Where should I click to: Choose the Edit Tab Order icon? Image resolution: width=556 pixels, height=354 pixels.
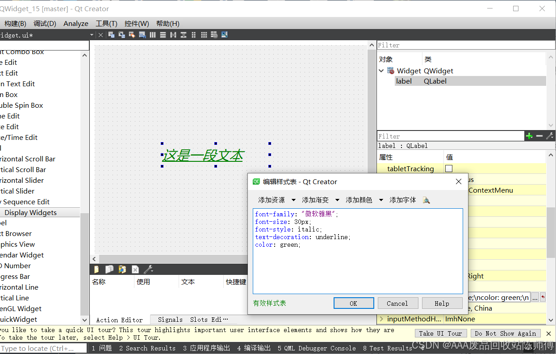142,35
